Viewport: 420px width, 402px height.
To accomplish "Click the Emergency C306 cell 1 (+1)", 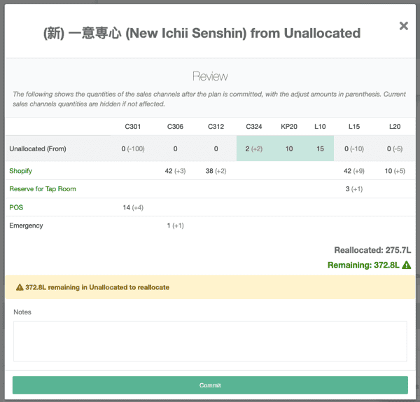I will point(175,226).
